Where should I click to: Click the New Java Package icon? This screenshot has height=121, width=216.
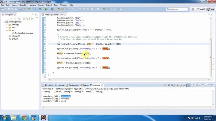[x=25, y=9]
